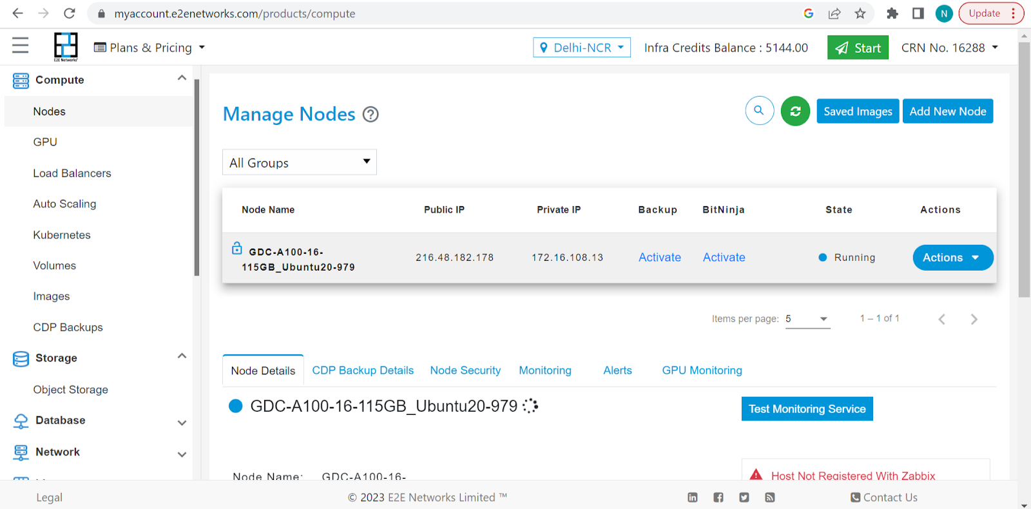1031x509 pixels.
Task: Click the lock icon beside node name
Action: coord(236,248)
